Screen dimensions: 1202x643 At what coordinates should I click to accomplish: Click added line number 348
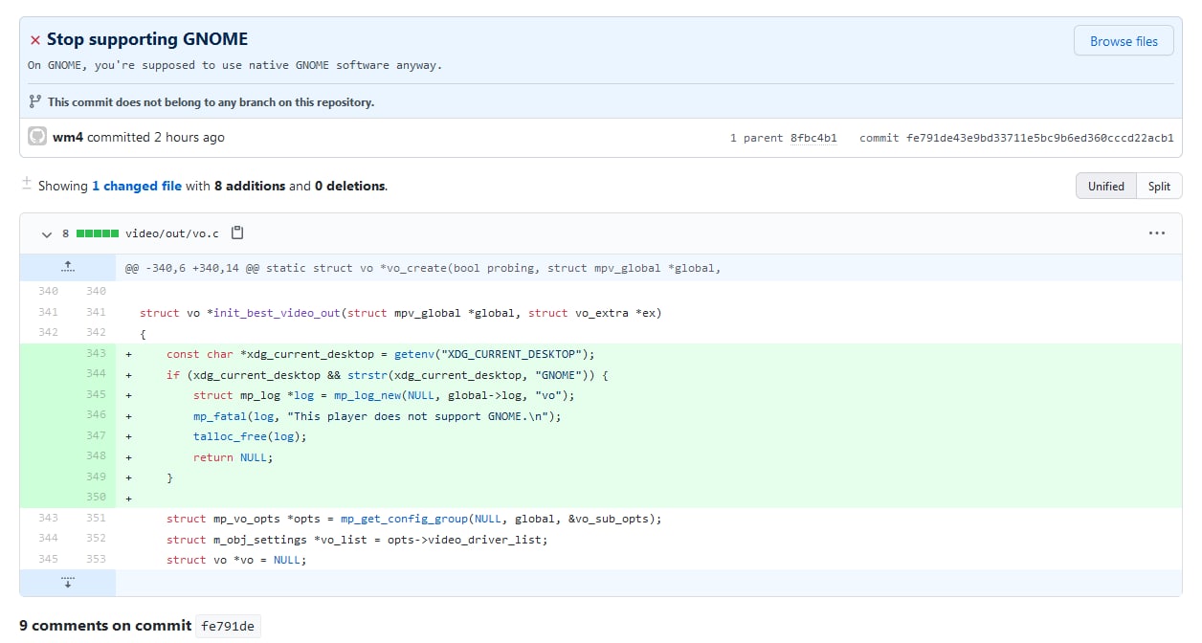96,456
